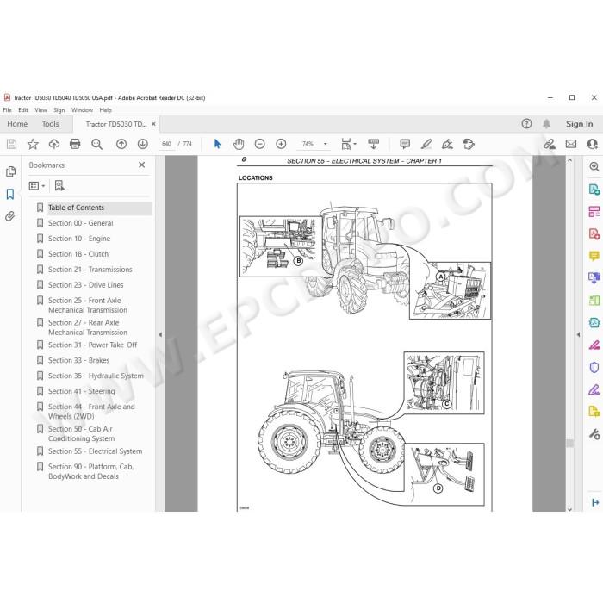Go to previous page arrow
The height and width of the screenshot is (603, 603).
(121, 144)
